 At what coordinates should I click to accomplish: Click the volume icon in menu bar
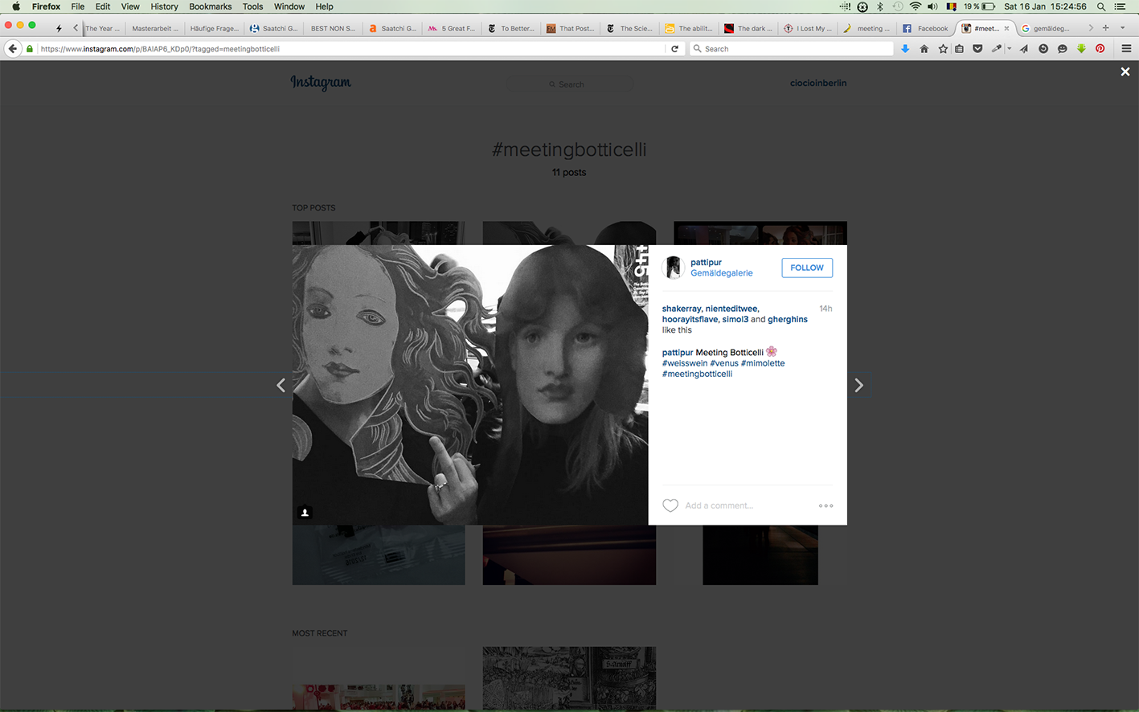pos(932,6)
